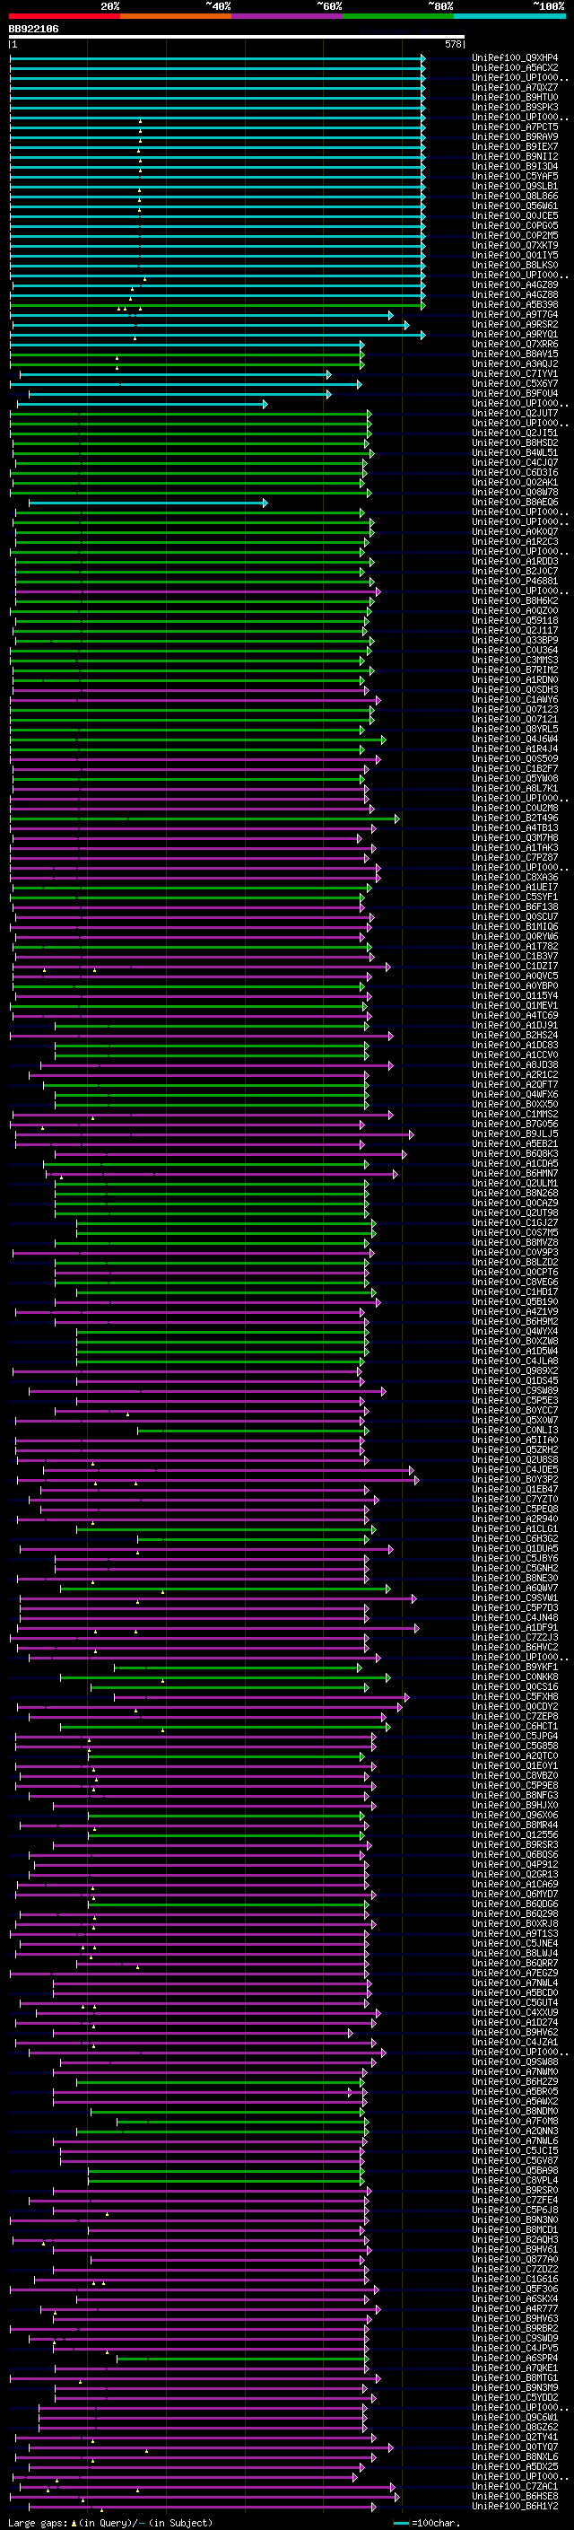
Task: Click the UniRef100_Q7XKT9 hit name
Action: (x=515, y=246)
